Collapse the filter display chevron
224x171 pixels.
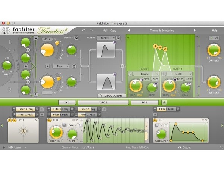(128, 38)
